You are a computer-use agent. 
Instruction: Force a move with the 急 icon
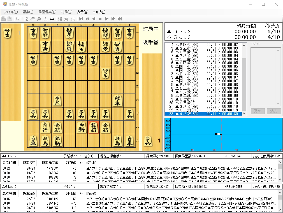pyautogui.click(x=39, y=19)
